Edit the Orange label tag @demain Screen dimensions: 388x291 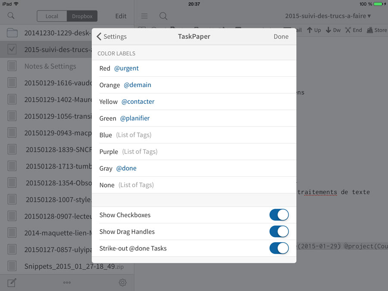click(138, 85)
